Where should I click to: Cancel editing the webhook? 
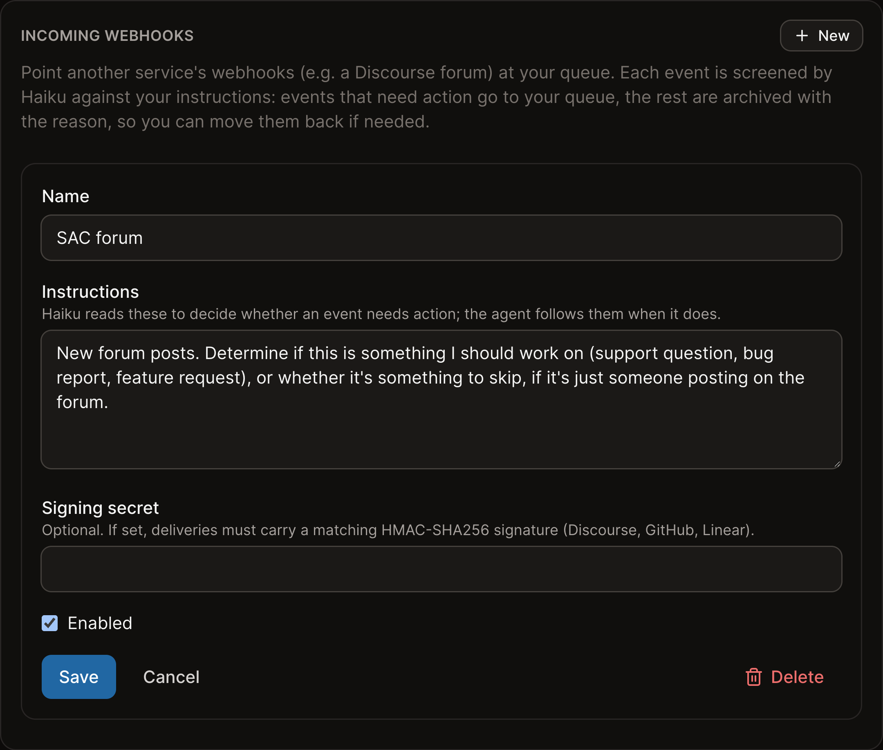[171, 677]
